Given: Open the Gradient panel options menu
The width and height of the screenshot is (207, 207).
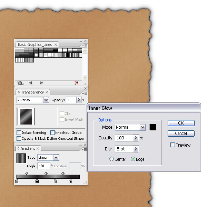Looking at the screenshot, I should pos(85,149).
